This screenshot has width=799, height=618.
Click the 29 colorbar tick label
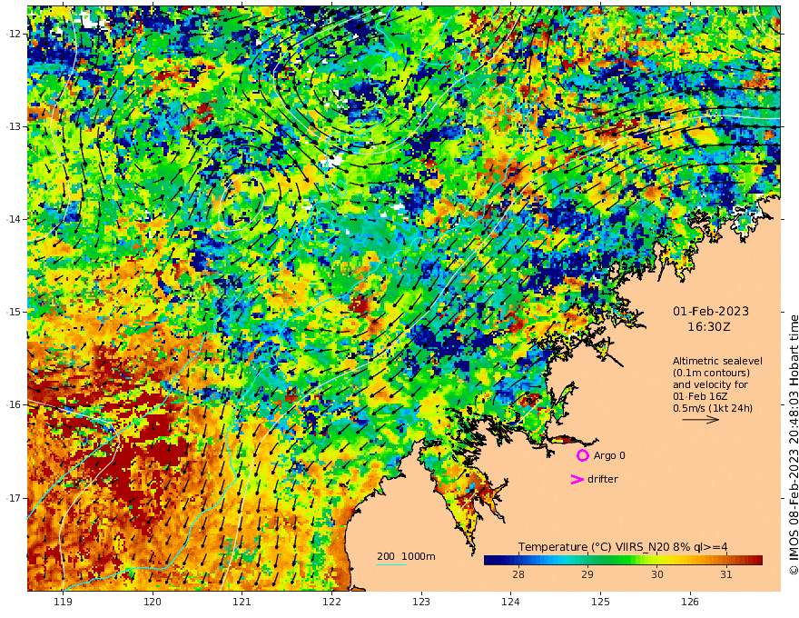tap(587, 574)
